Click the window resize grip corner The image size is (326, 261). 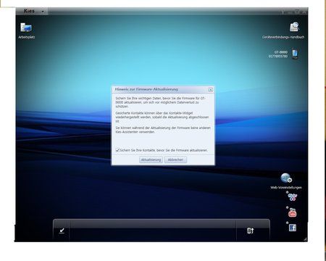pos(305,239)
